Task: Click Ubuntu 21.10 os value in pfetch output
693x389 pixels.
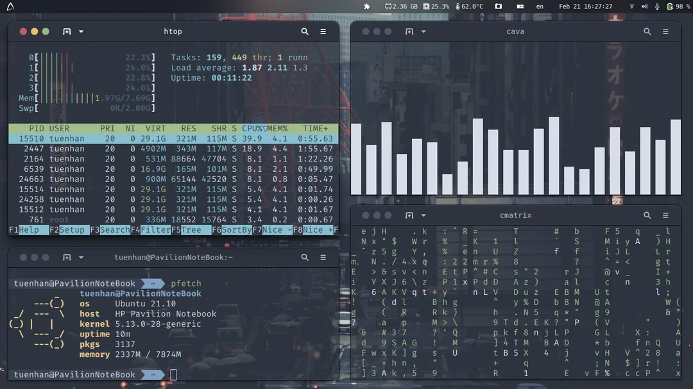Action: pyautogui.click(x=146, y=304)
